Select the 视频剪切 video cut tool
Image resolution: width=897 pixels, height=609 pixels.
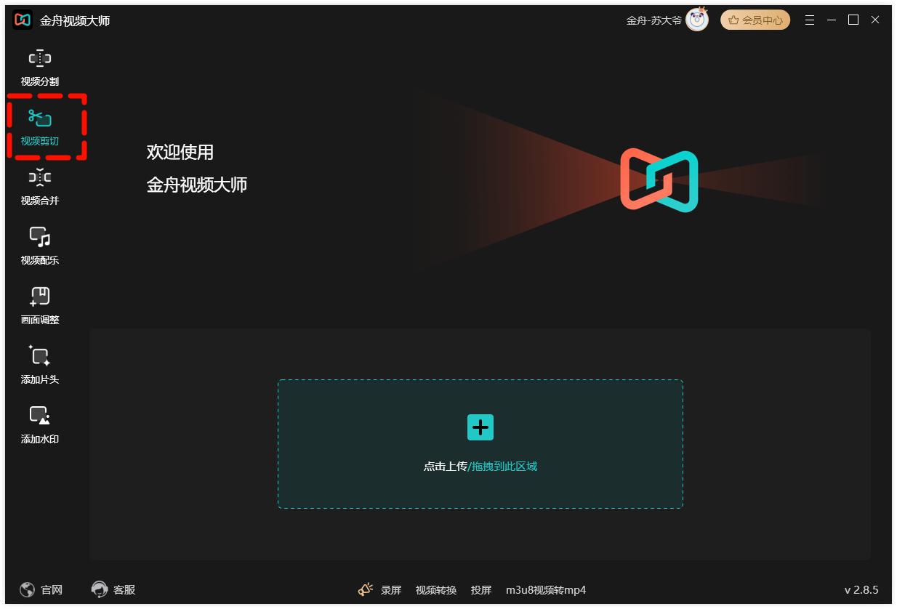[40, 126]
